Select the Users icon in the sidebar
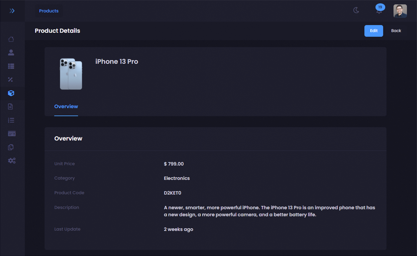Viewport: 417px width, 256px height. click(x=11, y=52)
